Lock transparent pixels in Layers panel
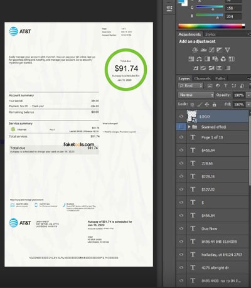This screenshot has width=251, height=288. point(192,104)
